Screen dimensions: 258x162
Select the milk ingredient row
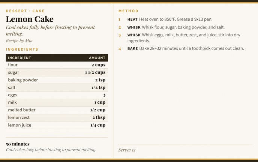(57, 102)
